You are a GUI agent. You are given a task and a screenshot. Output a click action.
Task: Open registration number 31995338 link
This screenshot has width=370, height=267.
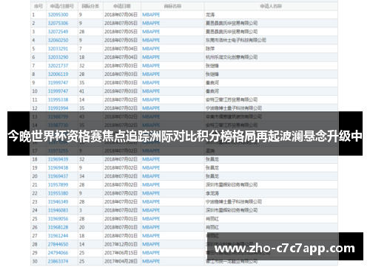[x=58, y=100]
